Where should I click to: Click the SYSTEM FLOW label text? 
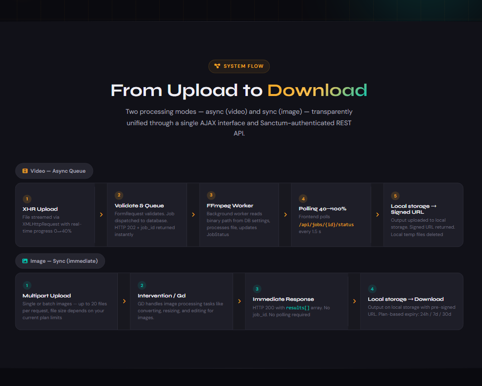click(243, 66)
